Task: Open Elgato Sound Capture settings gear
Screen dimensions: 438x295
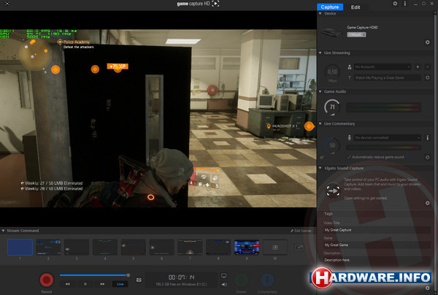Action: point(427,203)
